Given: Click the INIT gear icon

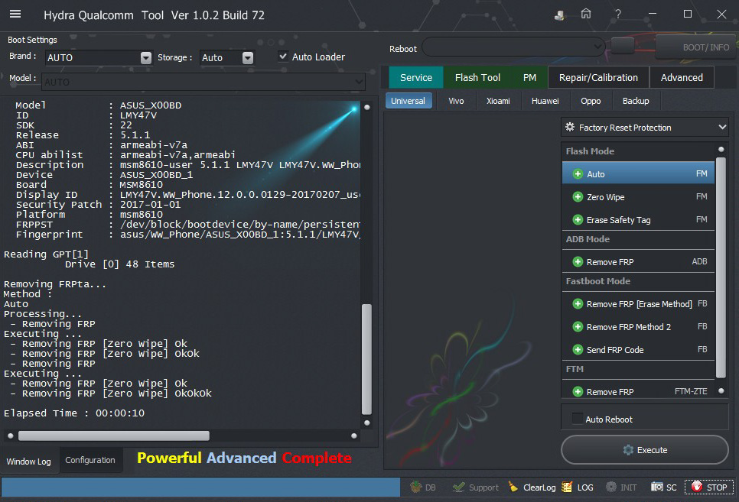Looking at the screenshot, I should [610, 487].
